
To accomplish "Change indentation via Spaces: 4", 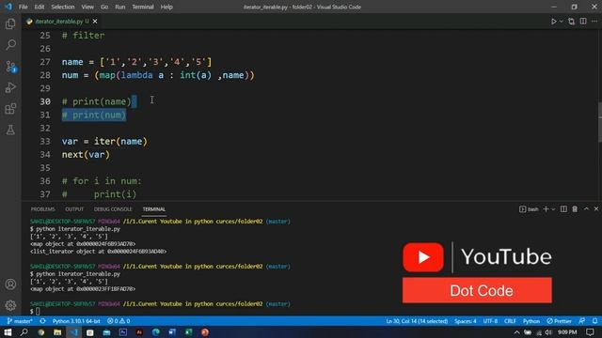I will 466,321.
